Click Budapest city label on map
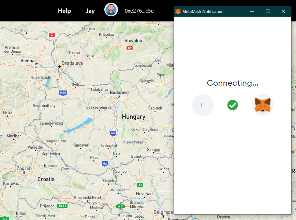Image resolution: width=296 pixels, height=220 pixels. point(119,92)
